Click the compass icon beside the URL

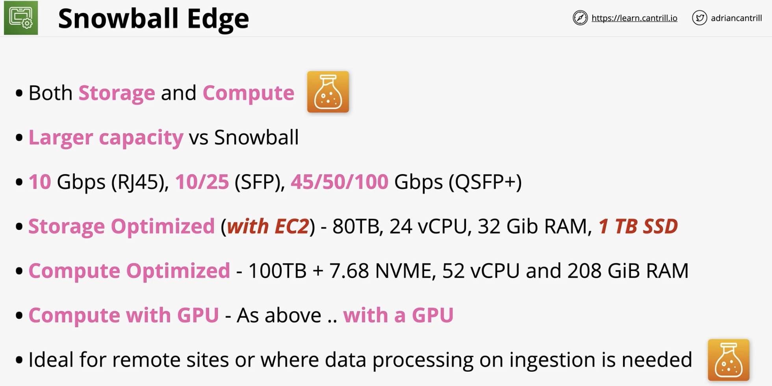click(x=580, y=18)
